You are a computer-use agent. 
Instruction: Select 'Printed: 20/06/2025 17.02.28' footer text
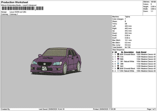pyautogui.click(x=104, y=109)
